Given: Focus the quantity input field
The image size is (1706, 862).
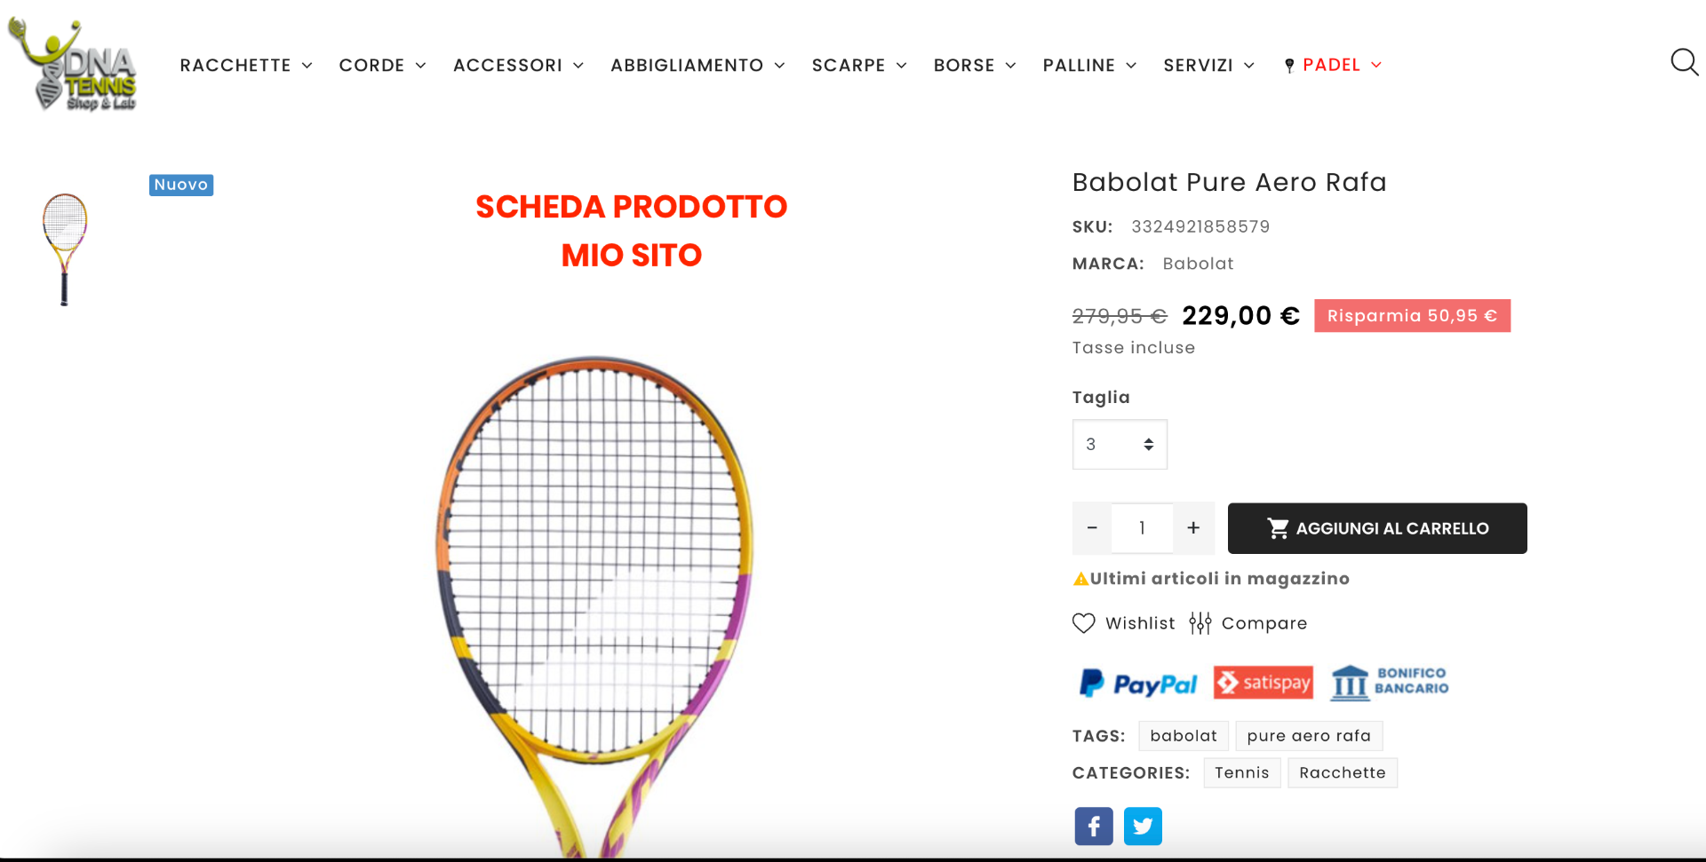Looking at the screenshot, I should 1143,528.
